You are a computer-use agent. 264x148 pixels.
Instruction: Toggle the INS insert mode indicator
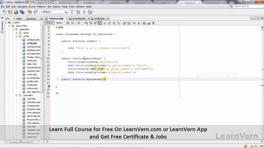point(262,146)
